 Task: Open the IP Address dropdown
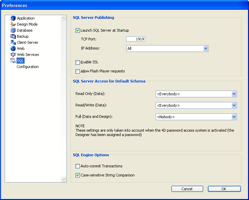tap(206, 48)
